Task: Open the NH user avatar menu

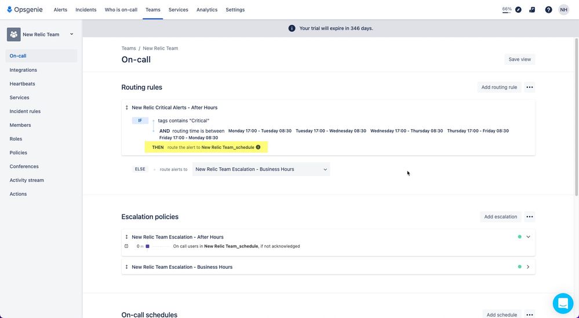Action: [563, 10]
